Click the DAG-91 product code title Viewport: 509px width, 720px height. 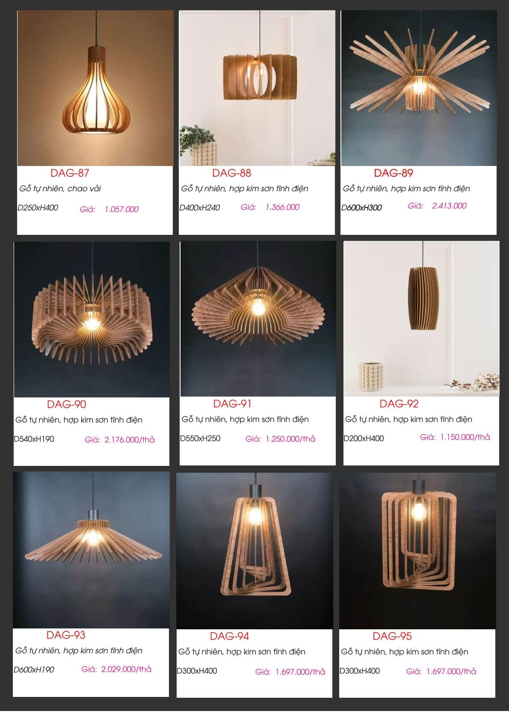(232, 404)
